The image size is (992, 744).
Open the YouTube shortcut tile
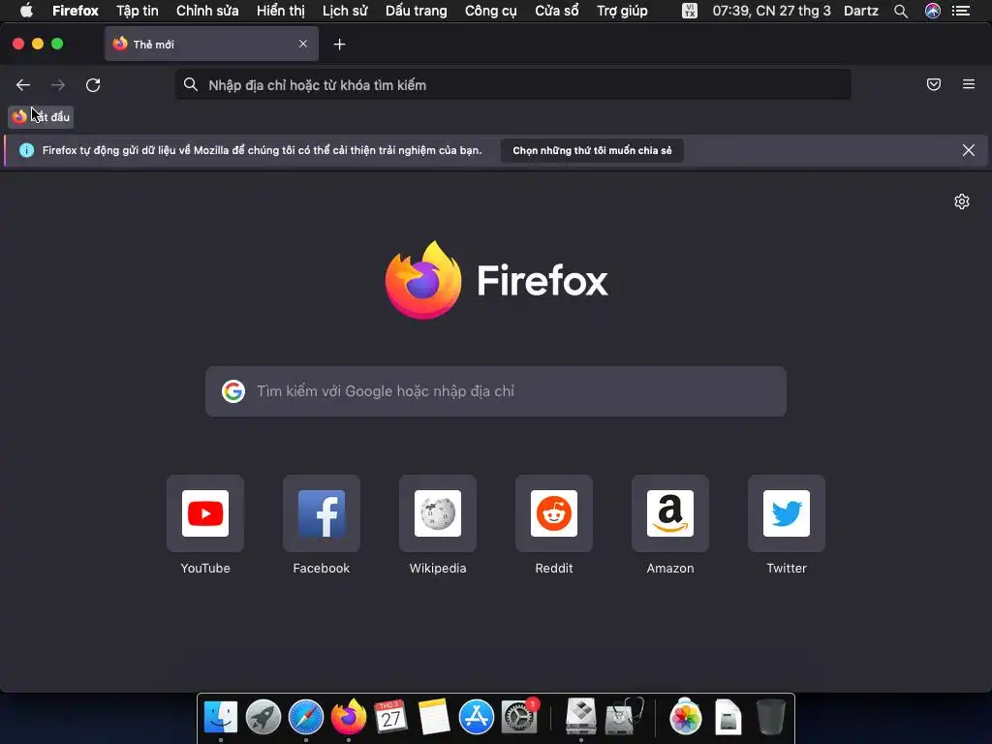205,513
